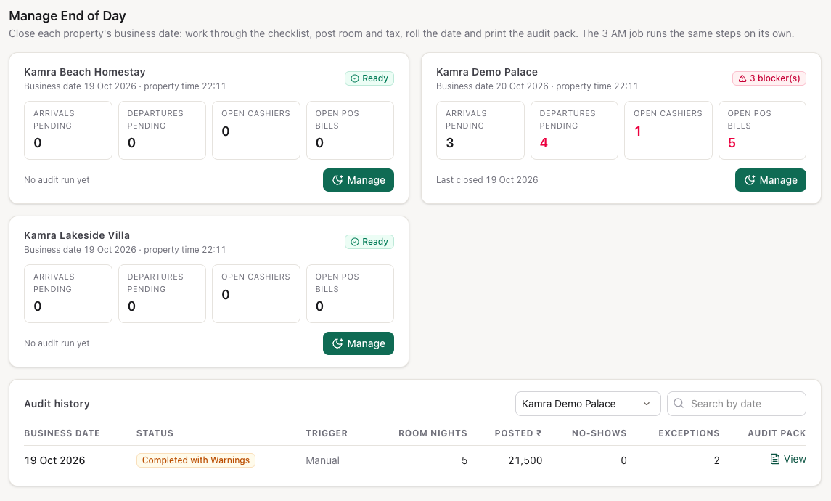Screen dimensions: 831x501
Task: Click the warning triangle icon in blockers badge
Action: (742, 78)
